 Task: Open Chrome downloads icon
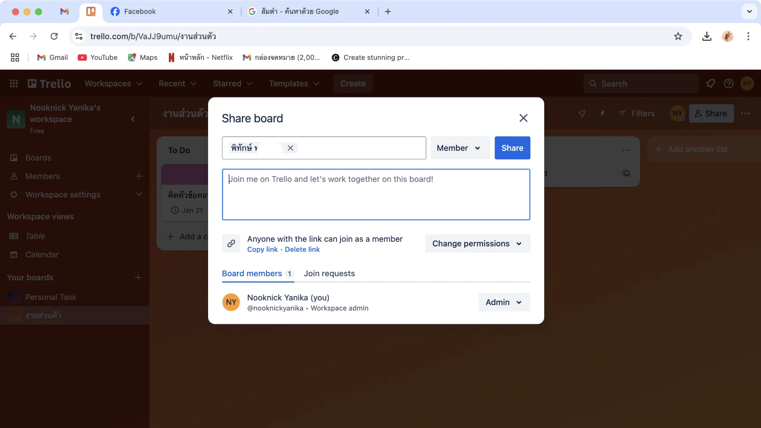[706, 36]
